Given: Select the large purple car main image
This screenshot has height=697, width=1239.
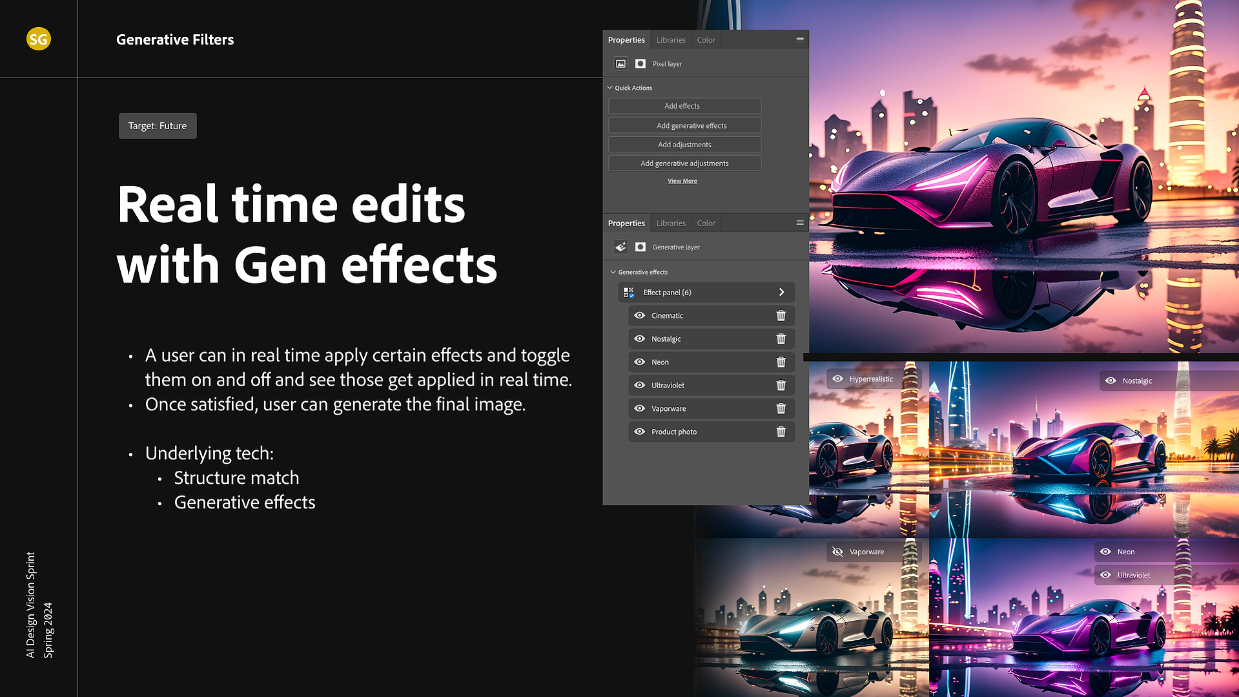Looking at the screenshot, I should point(1023,176).
